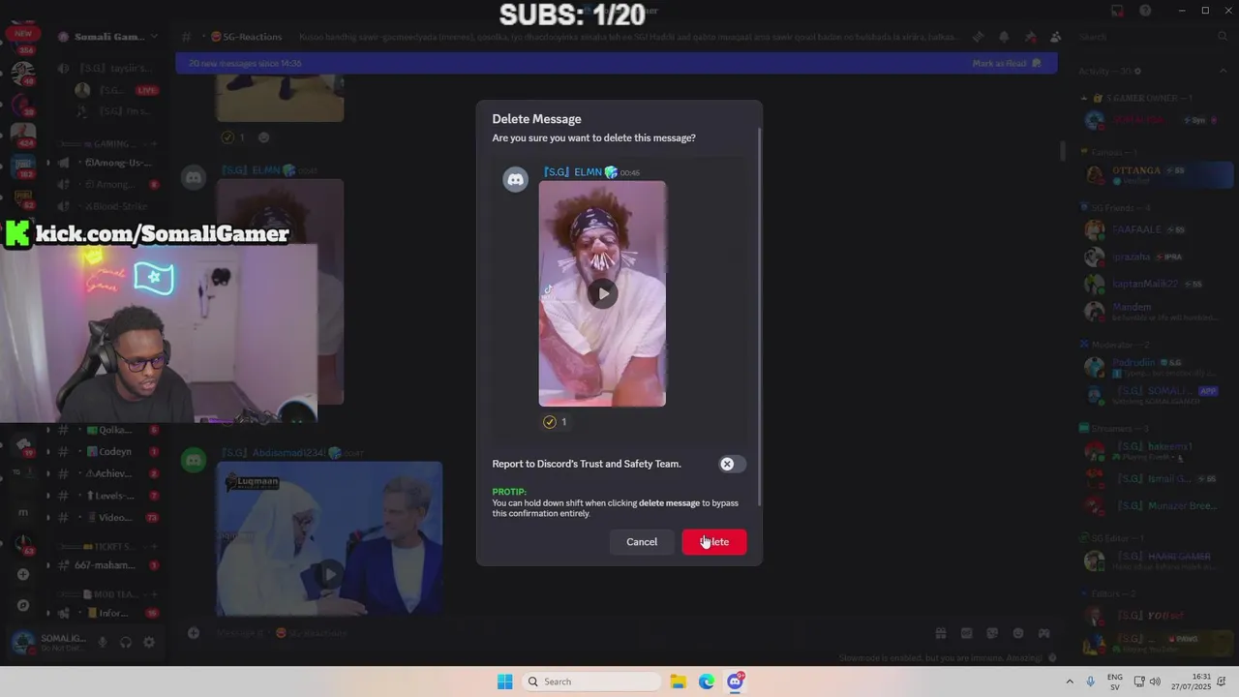
Task: Cancel the Delete Message dialog
Action: [641, 542]
